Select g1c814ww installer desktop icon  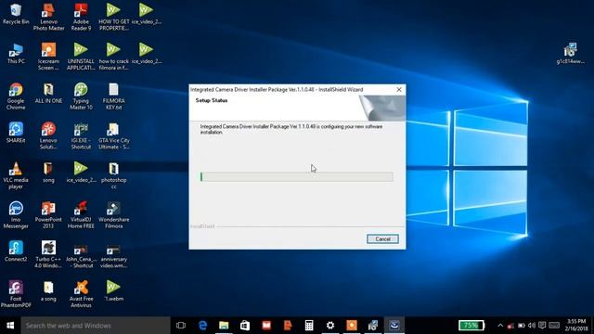(571, 54)
